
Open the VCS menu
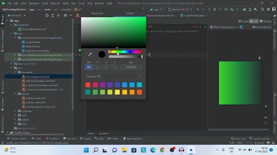point(90,3)
